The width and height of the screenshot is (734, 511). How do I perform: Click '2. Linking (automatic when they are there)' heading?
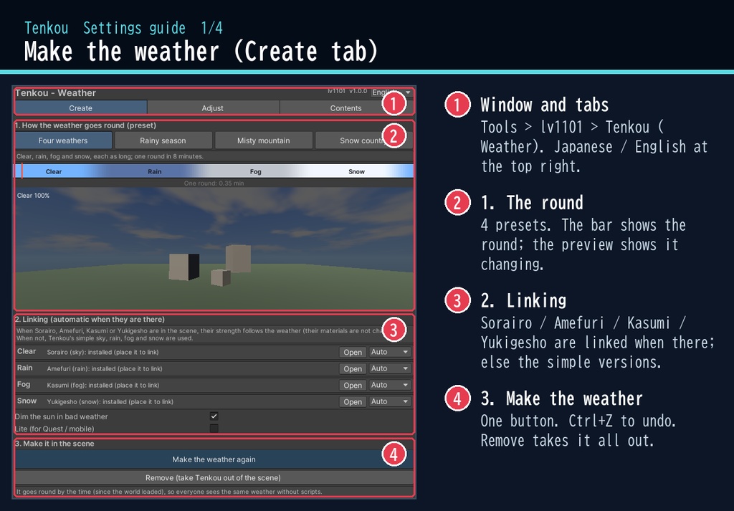[x=90, y=320]
